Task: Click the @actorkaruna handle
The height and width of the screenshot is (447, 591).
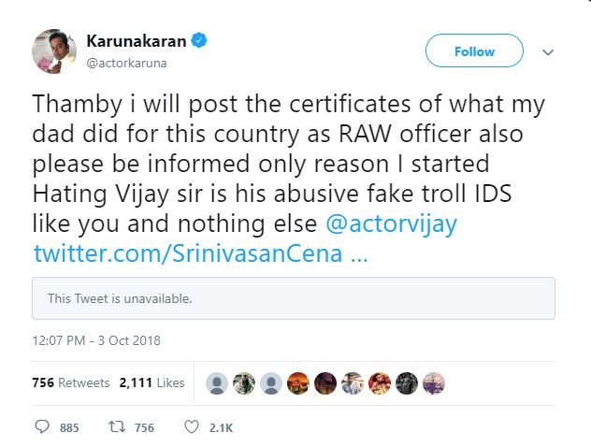Action: 126,63
